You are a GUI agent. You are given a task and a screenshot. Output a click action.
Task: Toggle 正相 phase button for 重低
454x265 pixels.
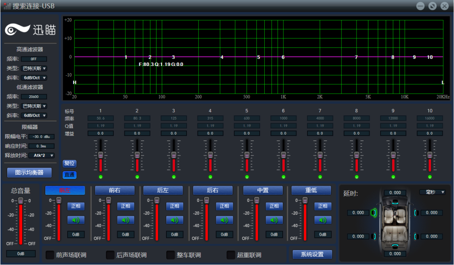coord(323,206)
